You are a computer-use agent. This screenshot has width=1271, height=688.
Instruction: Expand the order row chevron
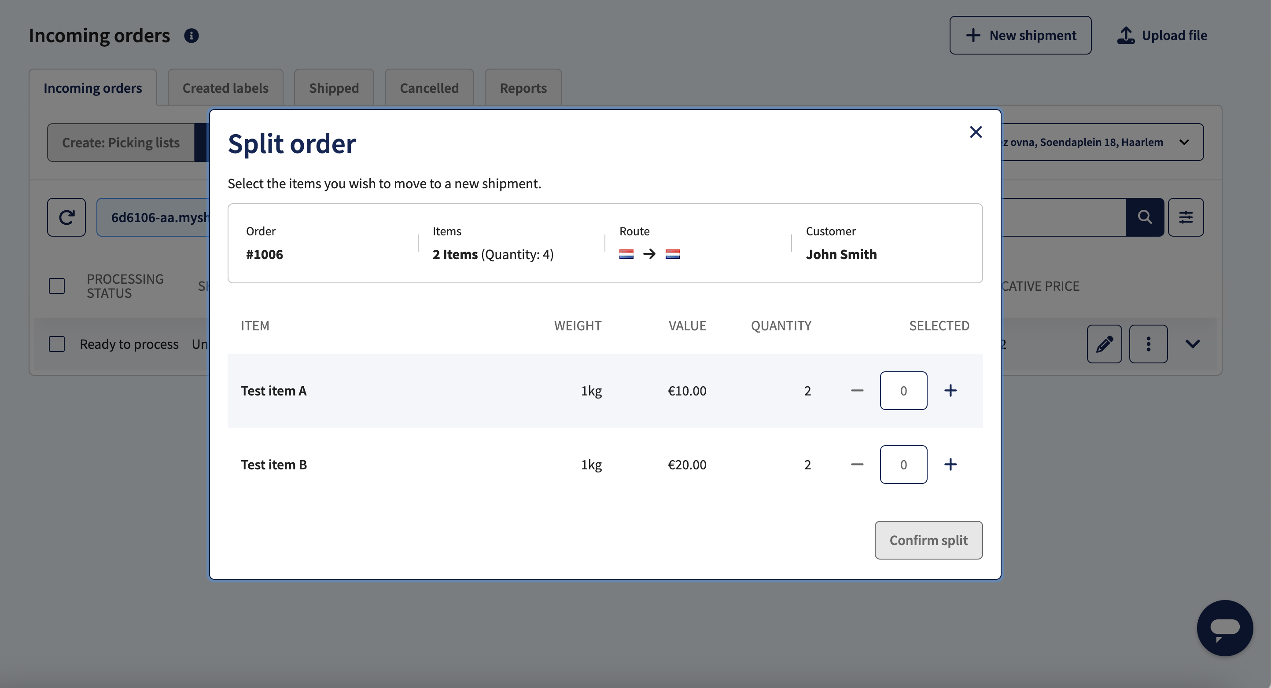click(x=1193, y=344)
